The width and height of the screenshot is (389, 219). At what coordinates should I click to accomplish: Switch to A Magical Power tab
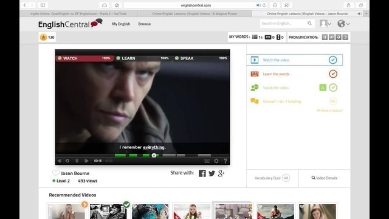(194, 13)
